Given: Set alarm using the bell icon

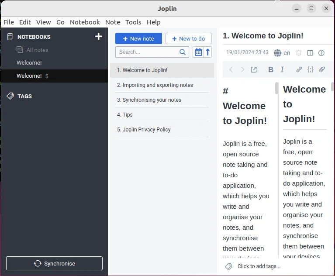Looking at the screenshot, I should click(299, 53).
